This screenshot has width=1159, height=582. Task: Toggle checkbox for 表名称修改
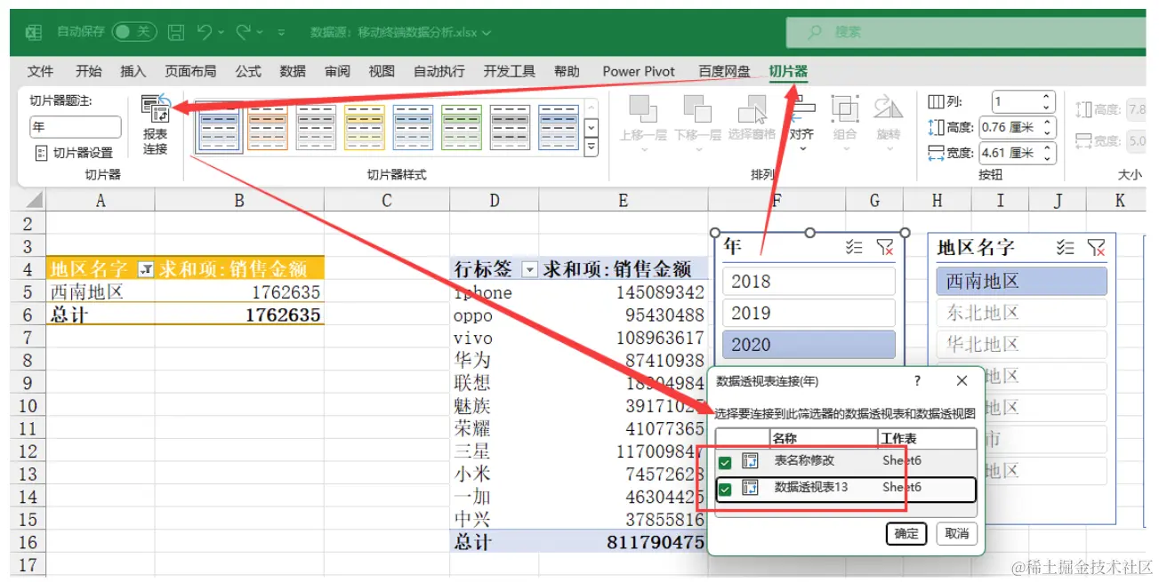(x=725, y=462)
